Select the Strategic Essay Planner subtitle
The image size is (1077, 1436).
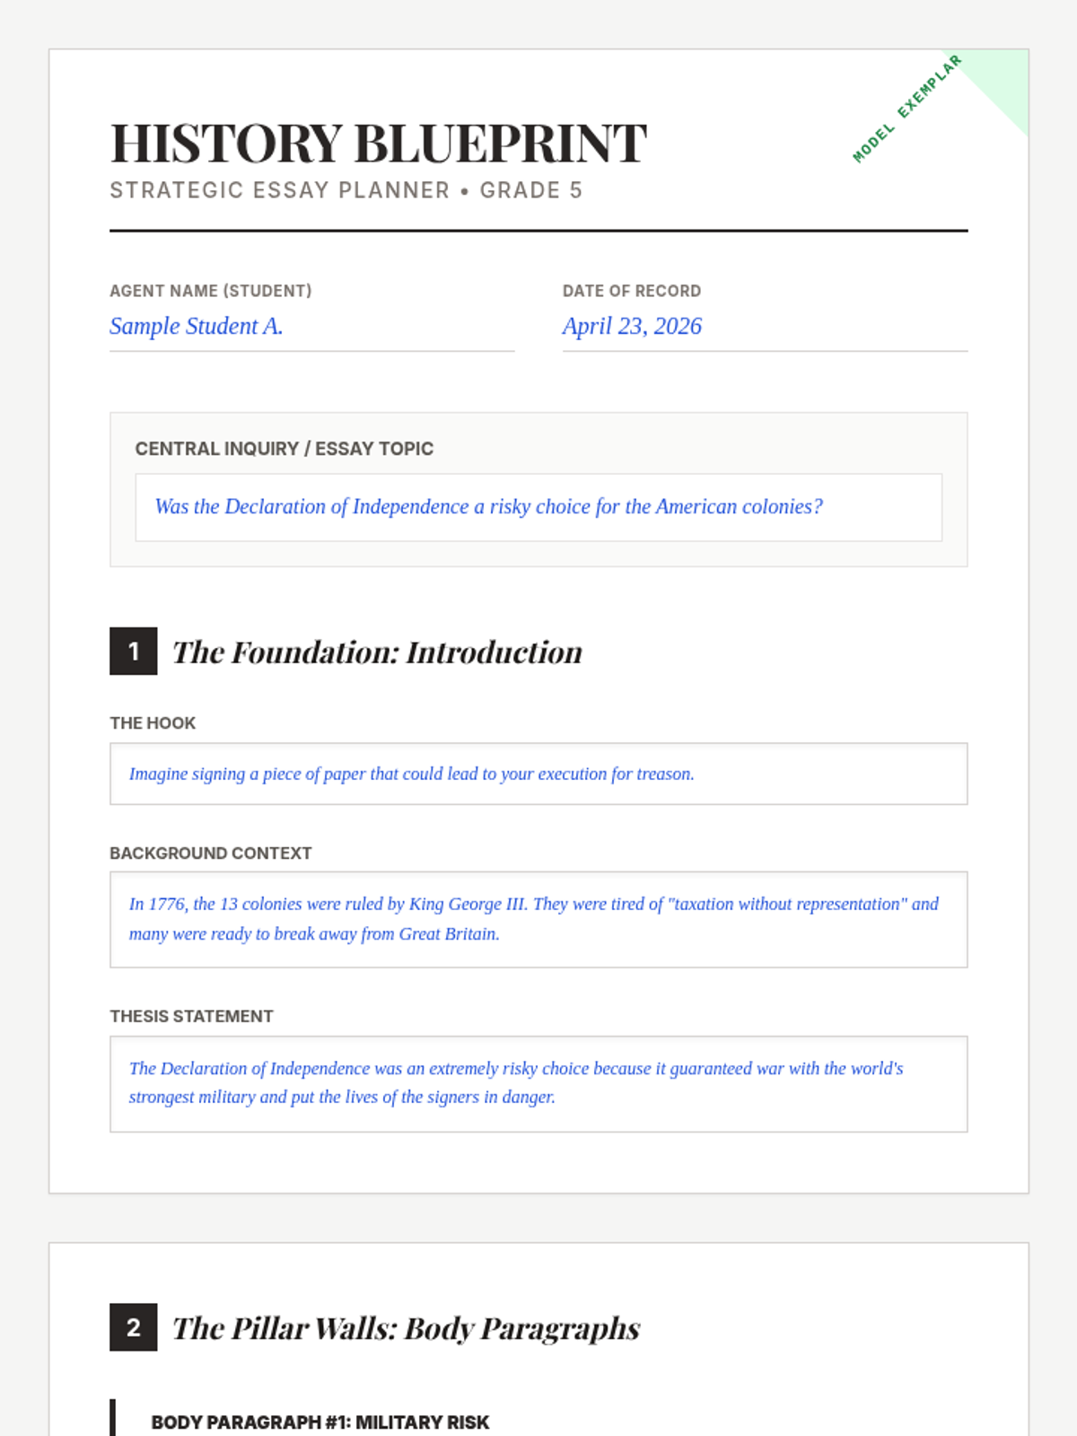(346, 190)
